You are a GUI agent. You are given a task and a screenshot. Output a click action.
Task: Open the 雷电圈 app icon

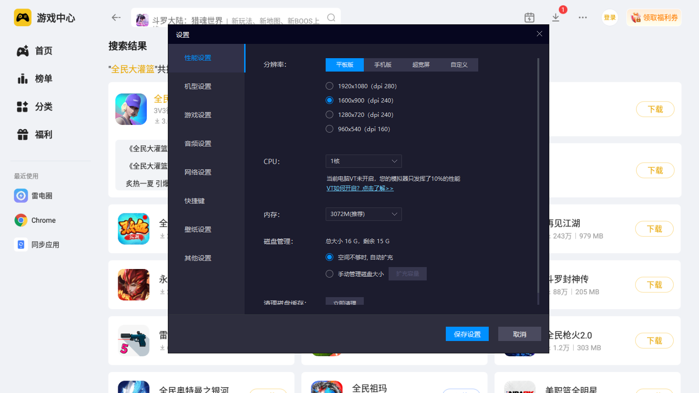click(21, 196)
